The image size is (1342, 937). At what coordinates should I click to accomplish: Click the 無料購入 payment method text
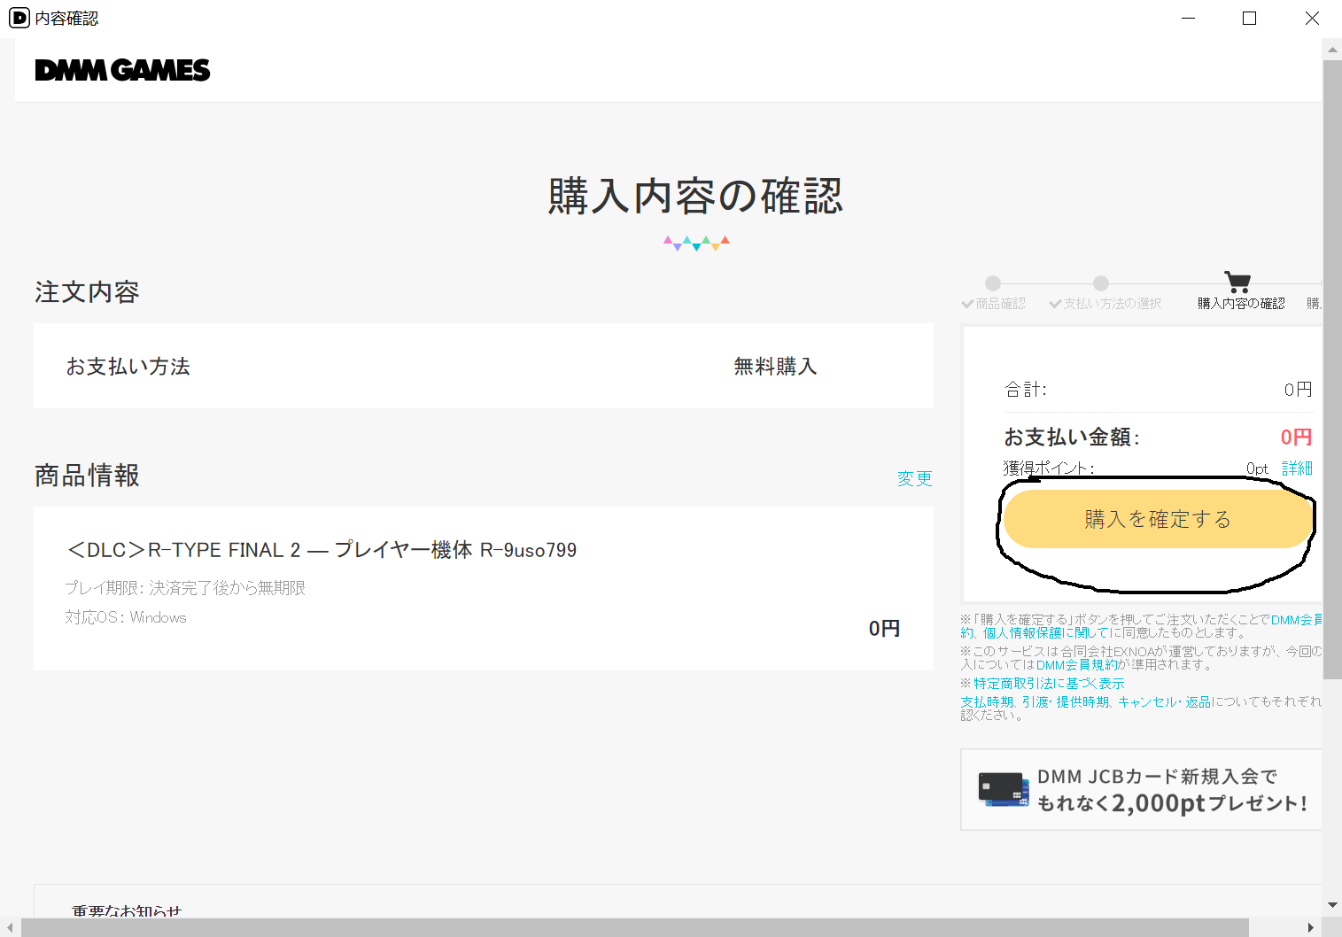[x=775, y=367]
